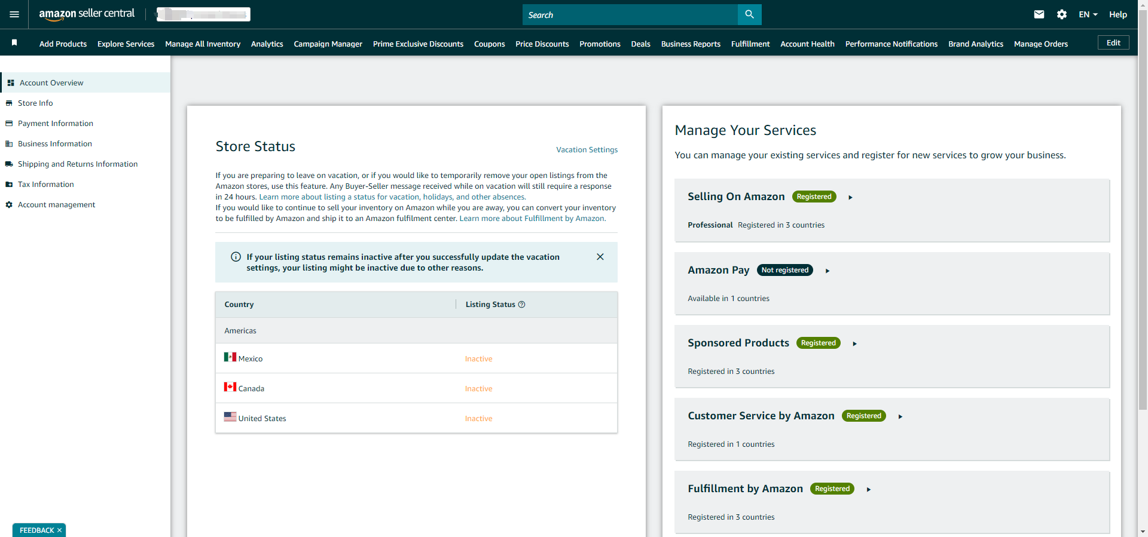Click the Business Information building icon

coord(9,144)
